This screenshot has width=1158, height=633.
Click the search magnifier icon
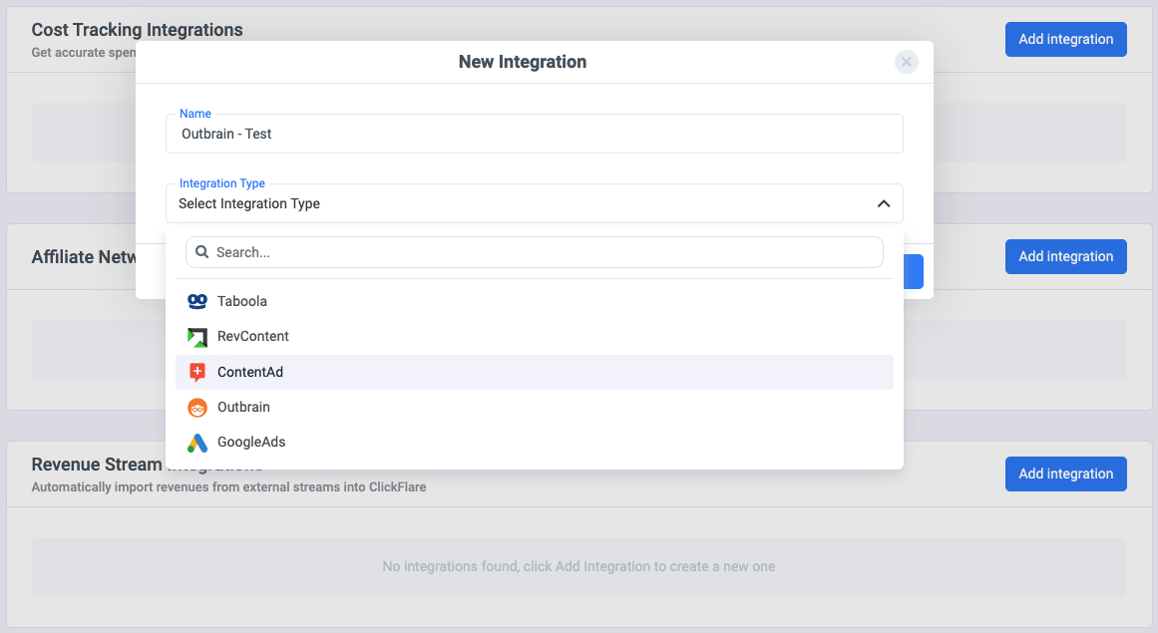(201, 252)
